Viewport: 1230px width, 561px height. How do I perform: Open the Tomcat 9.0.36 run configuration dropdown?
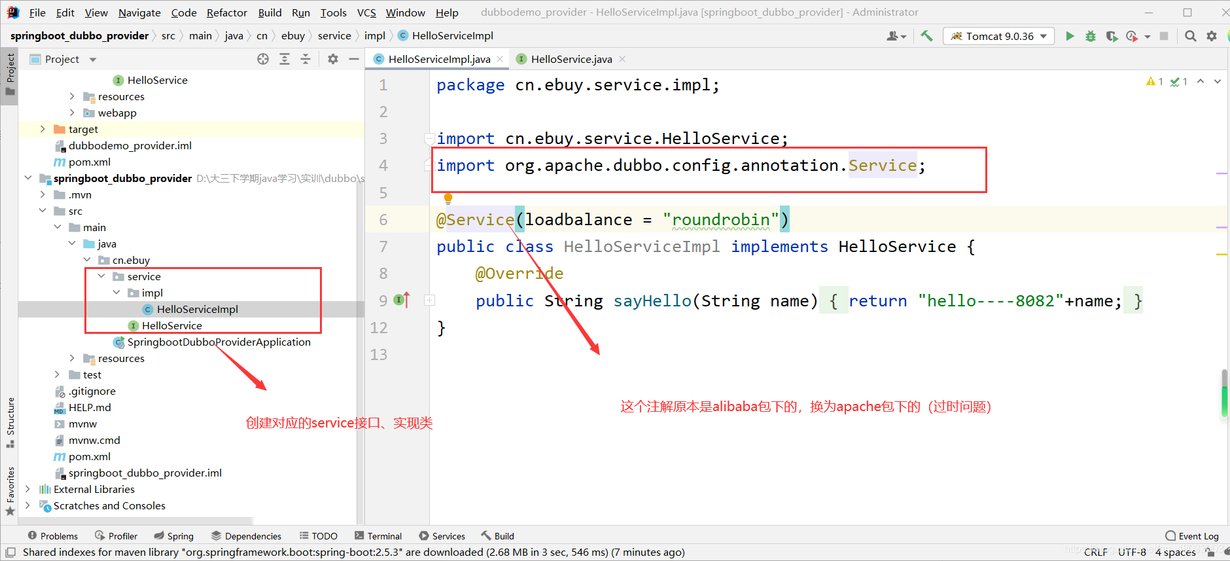999,36
